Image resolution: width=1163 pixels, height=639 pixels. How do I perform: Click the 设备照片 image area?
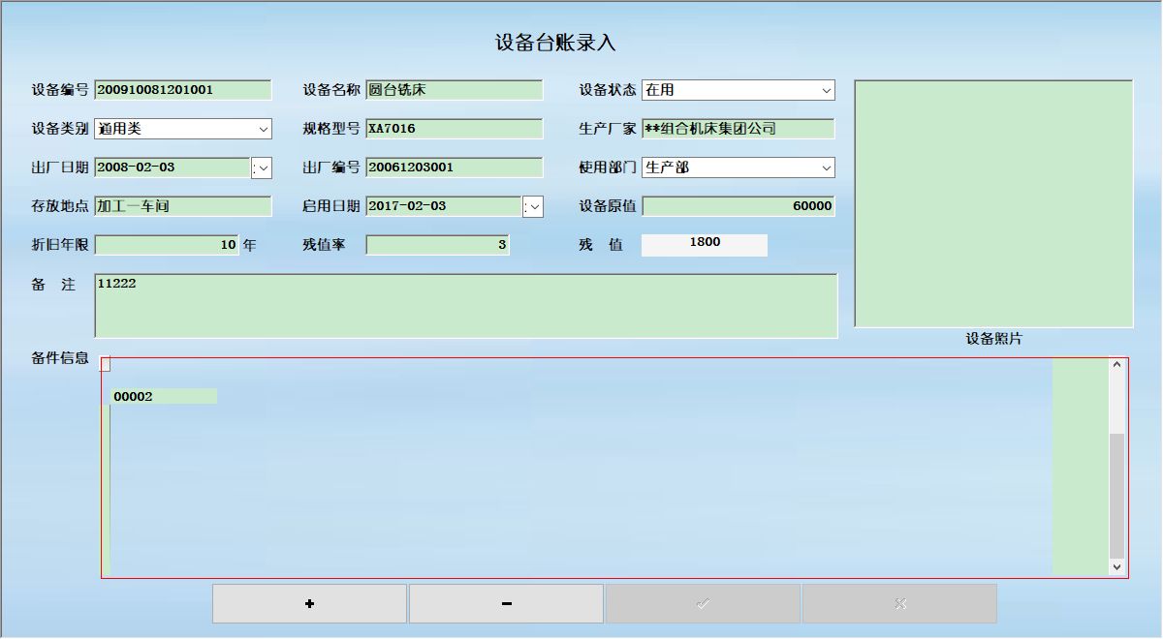992,203
